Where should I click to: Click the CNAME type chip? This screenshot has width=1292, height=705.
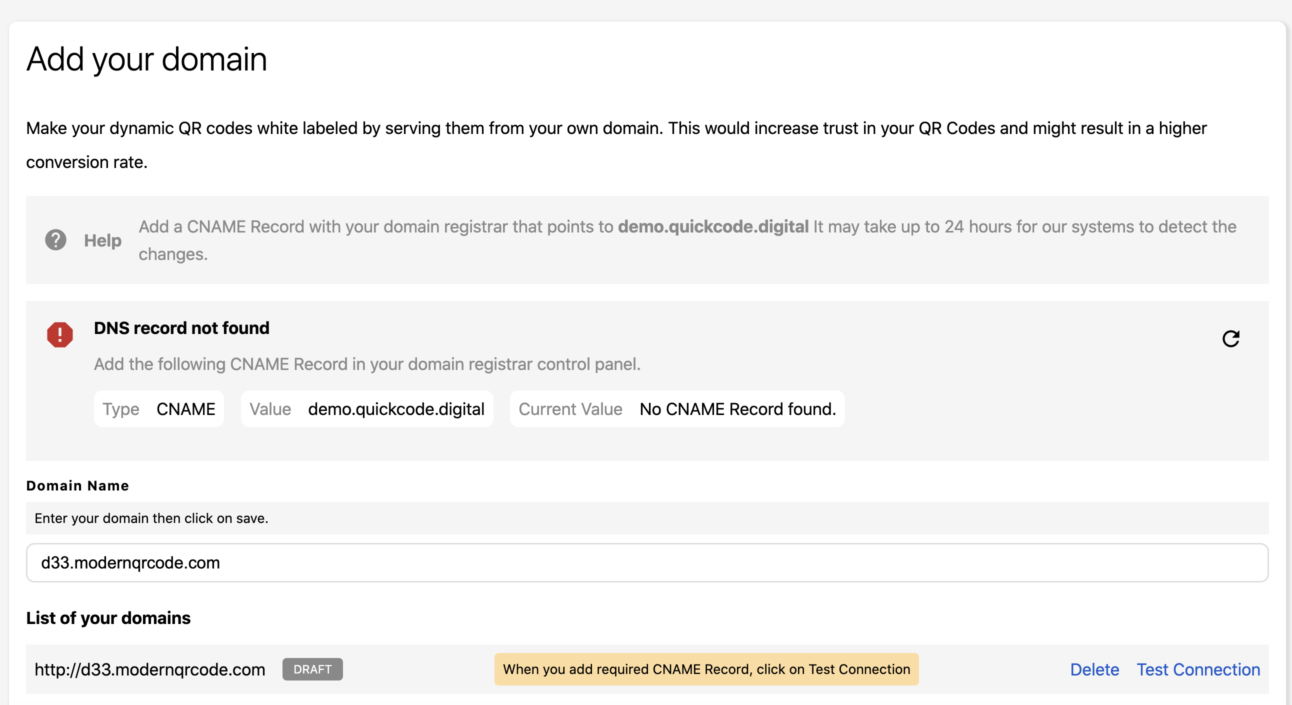pos(158,409)
